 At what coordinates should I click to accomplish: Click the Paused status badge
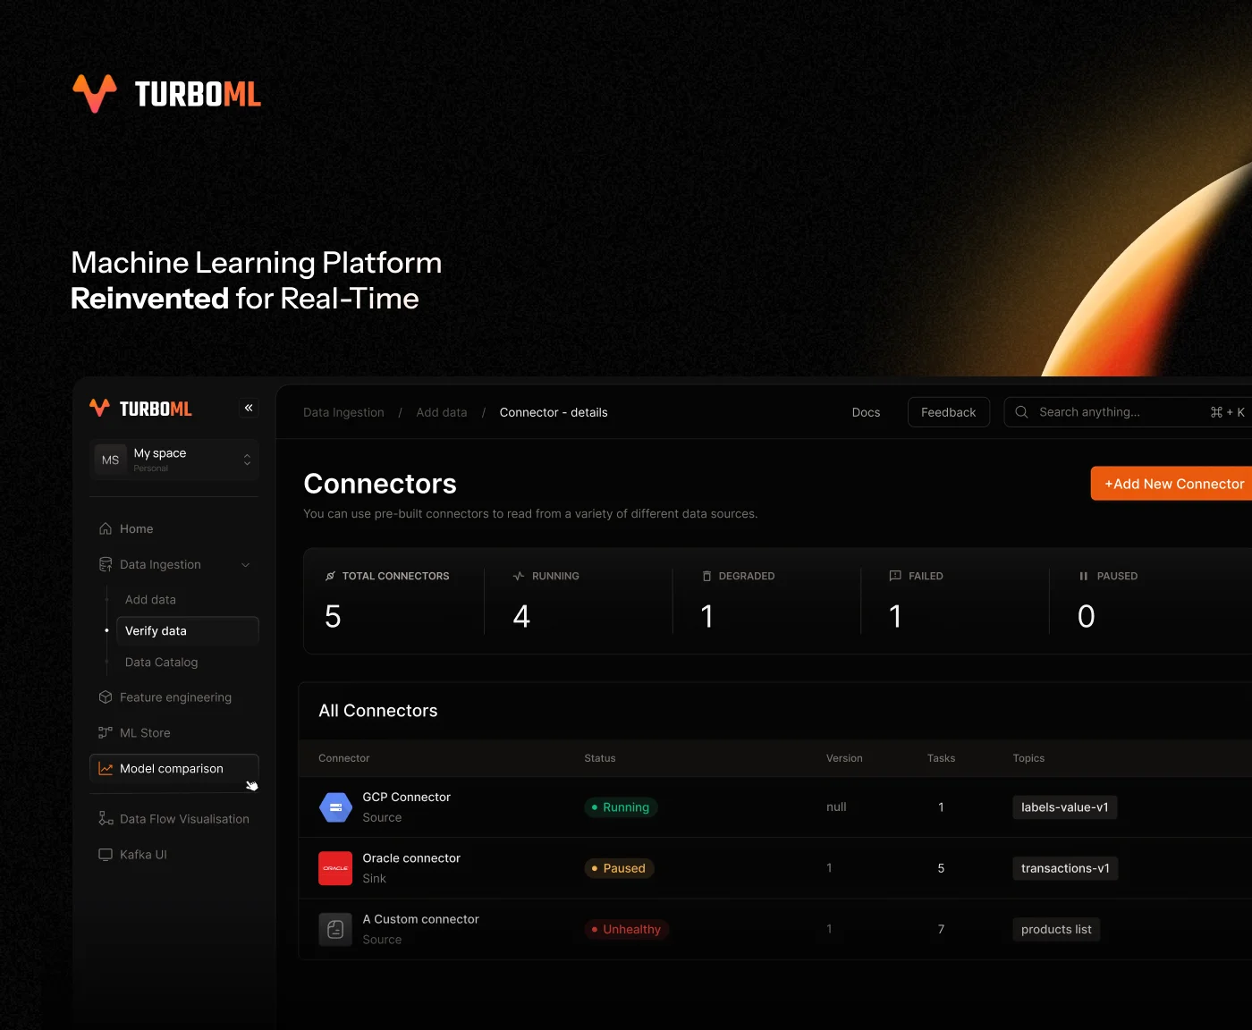point(619,868)
